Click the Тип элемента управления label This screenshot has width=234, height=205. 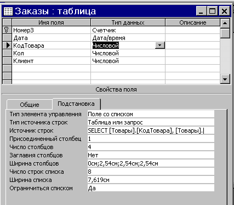[45, 114]
